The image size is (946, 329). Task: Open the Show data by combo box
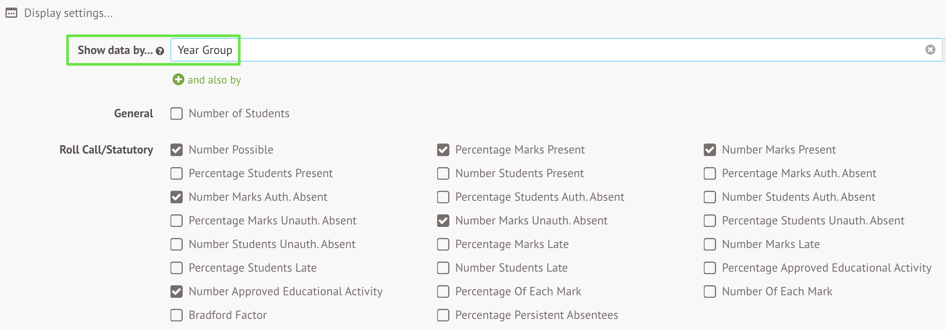coord(506,50)
